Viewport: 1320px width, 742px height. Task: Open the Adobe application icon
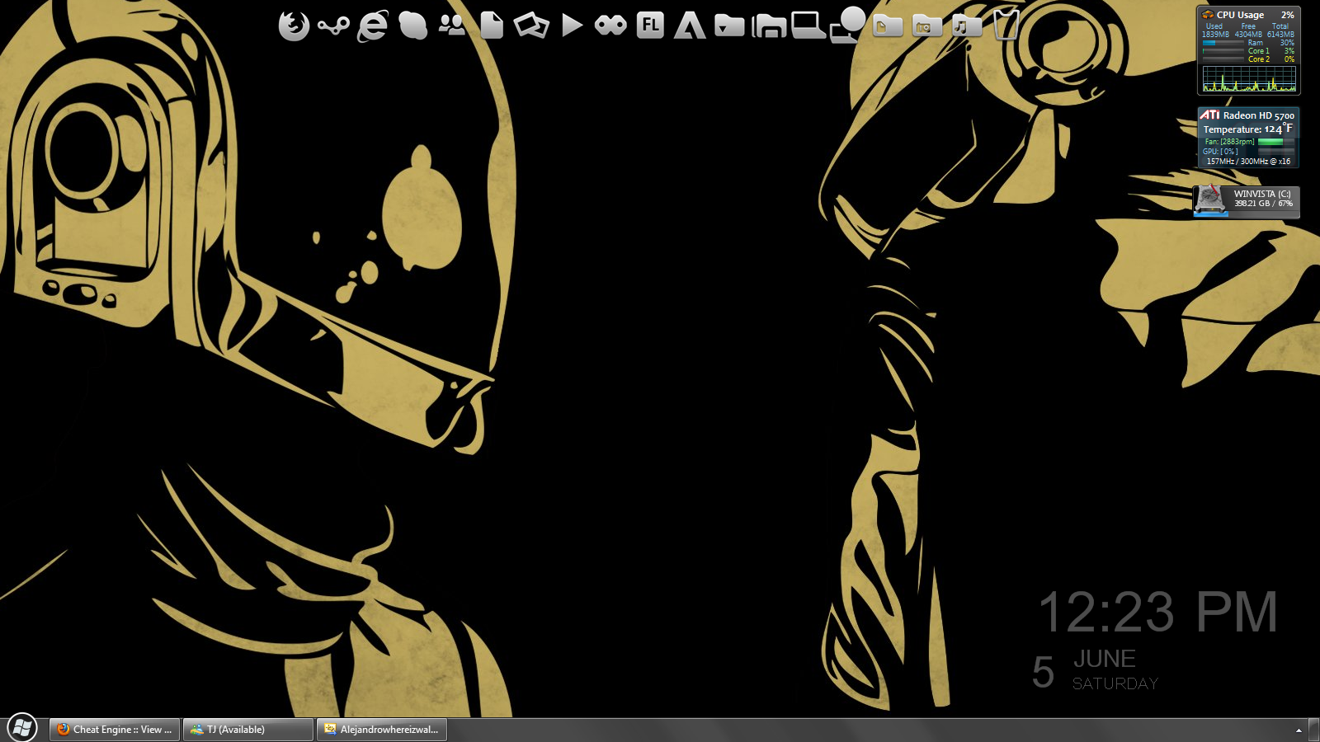689,25
